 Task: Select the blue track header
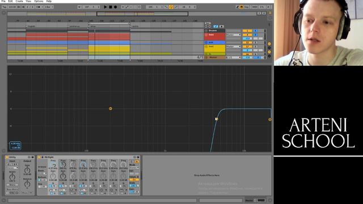click(x=214, y=42)
